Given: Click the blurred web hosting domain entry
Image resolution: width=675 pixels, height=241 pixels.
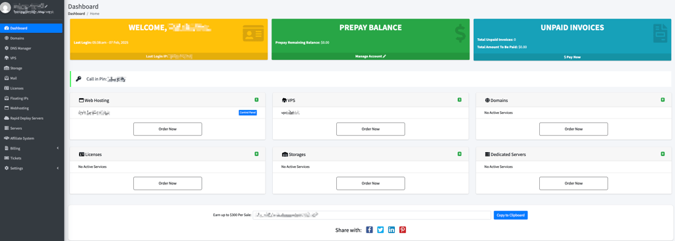Looking at the screenshot, I should 94,113.
